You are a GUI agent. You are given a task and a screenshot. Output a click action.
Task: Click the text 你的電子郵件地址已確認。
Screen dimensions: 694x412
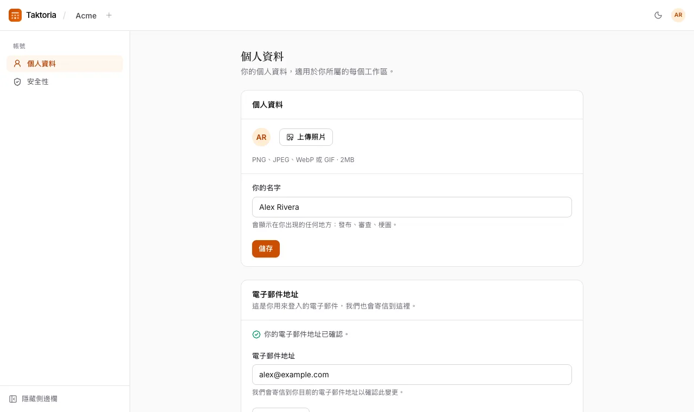pos(307,334)
